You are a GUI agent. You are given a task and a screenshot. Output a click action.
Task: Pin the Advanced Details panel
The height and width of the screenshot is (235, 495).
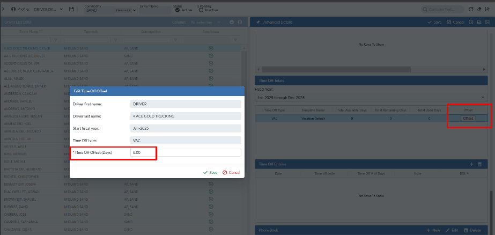pyautogui.click(x=258, y=23)
